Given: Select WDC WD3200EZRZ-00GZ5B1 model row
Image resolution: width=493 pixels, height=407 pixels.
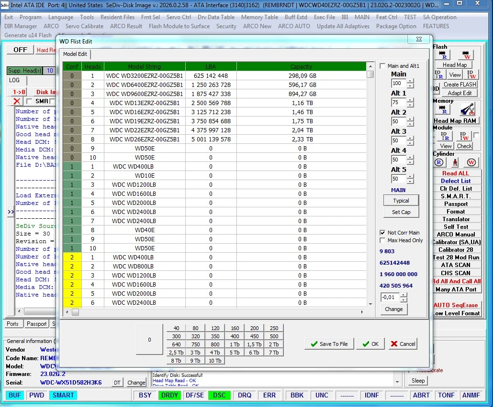Looking at the screenshot, I should tap(214, 75).
